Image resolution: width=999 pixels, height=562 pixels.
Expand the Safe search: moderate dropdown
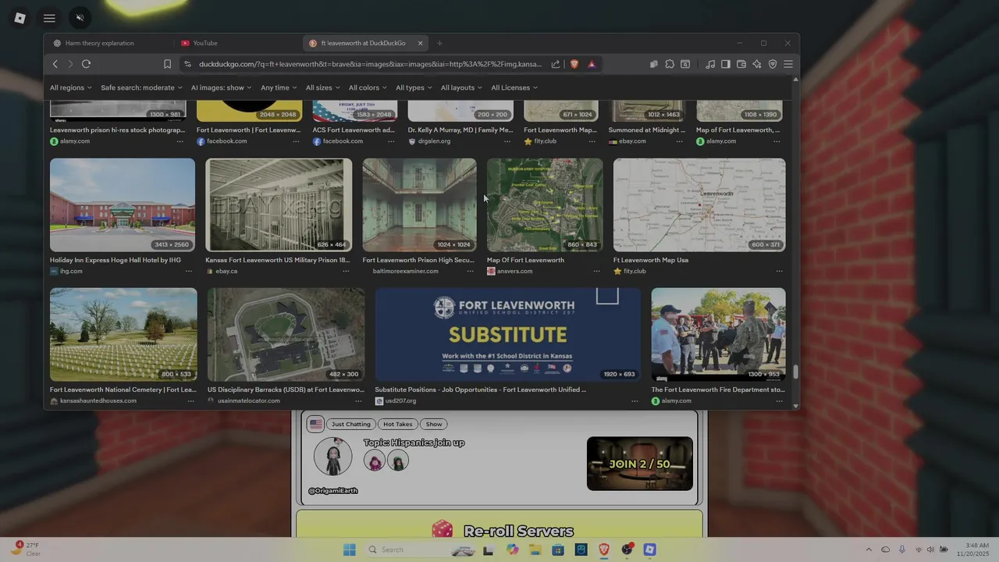click(x=141, y=87)
